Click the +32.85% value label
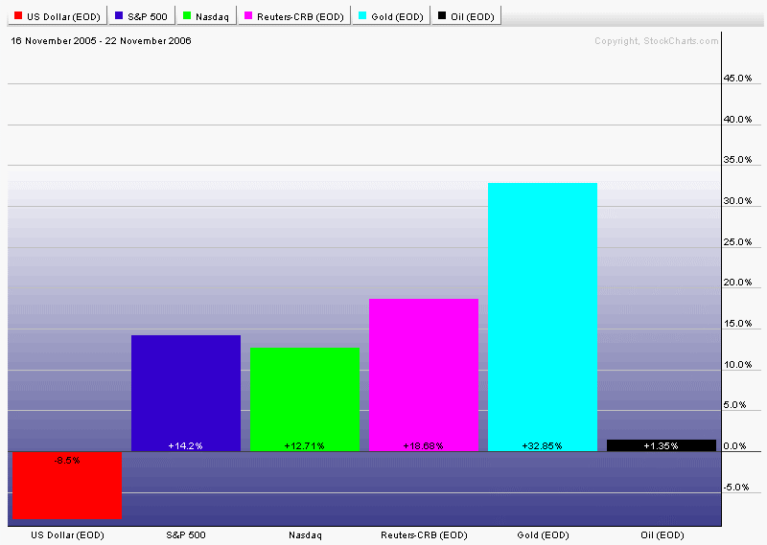The height and width of the screenshot is (545, 767). pyautogui.click(x=542, y=445)
